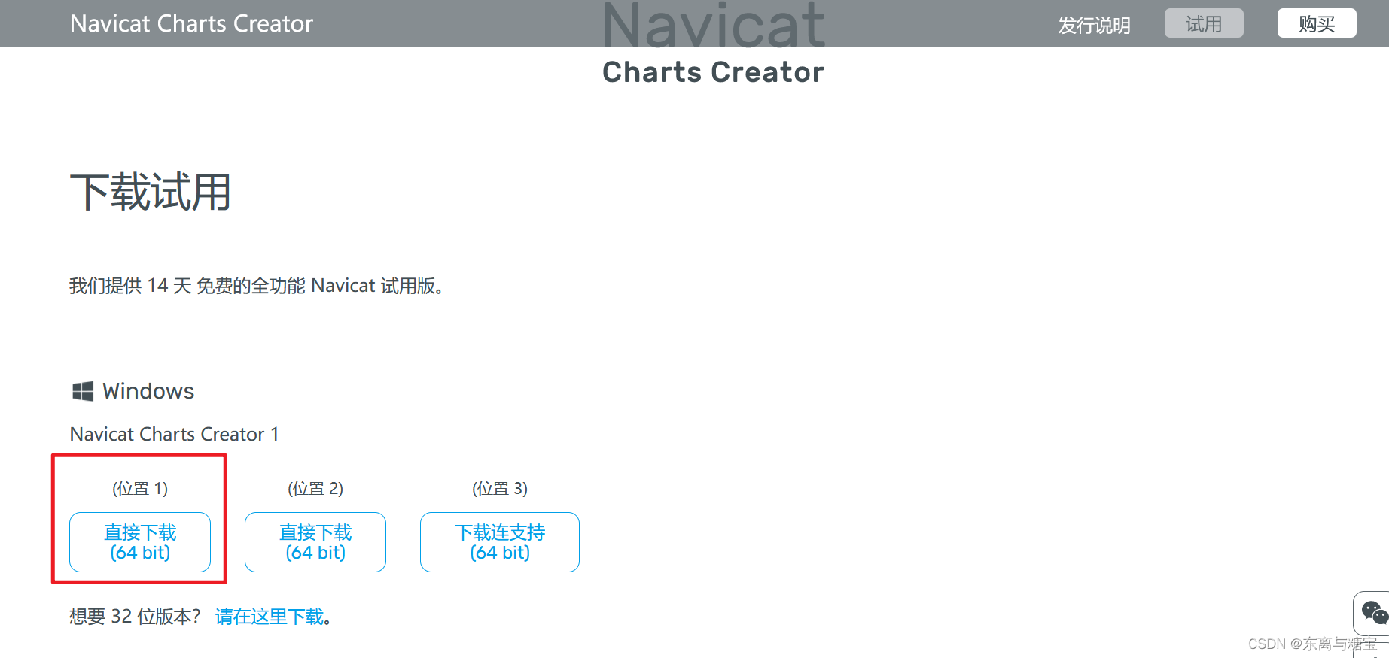Click the Charts Creator subtitle
This screenshot has width=1389, height=658.
[713, 72]
